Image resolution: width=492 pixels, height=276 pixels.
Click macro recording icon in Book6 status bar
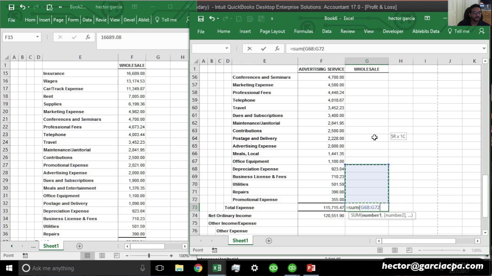[214, 250]
